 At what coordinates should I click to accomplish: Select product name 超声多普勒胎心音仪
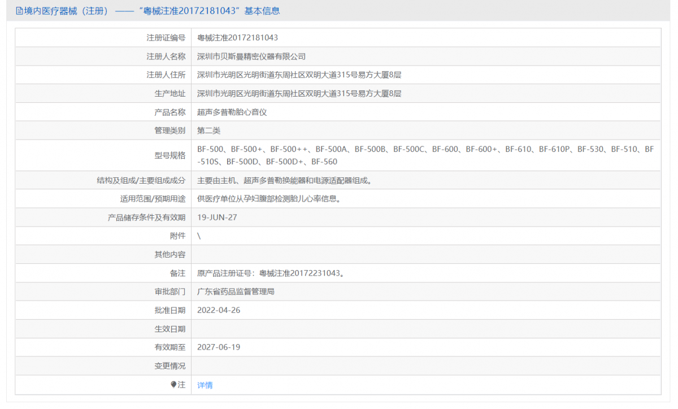[232, 112]
